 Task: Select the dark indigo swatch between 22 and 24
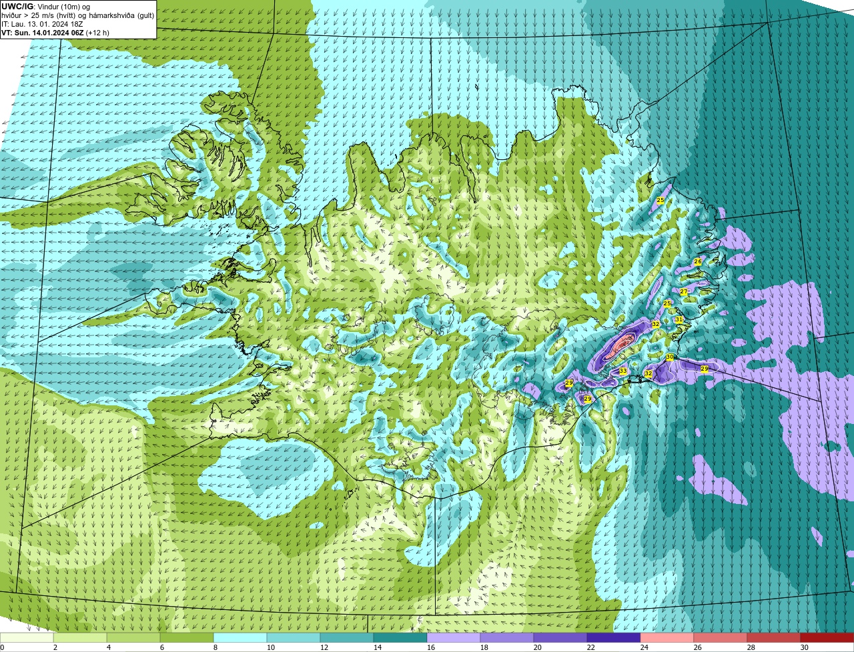click(x=614, y=637)
